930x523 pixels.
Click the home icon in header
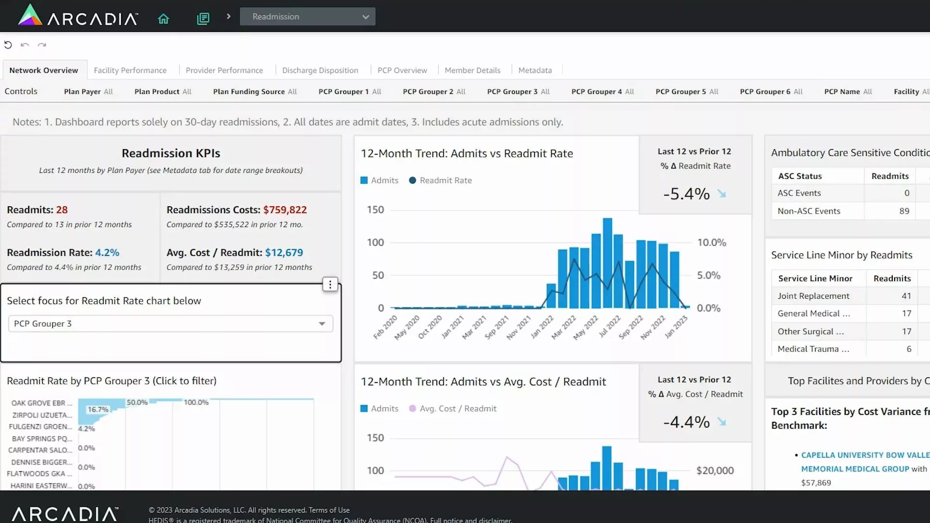[163, 19]
